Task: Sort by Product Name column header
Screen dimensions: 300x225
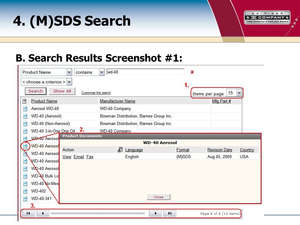Action: [44, 101]
